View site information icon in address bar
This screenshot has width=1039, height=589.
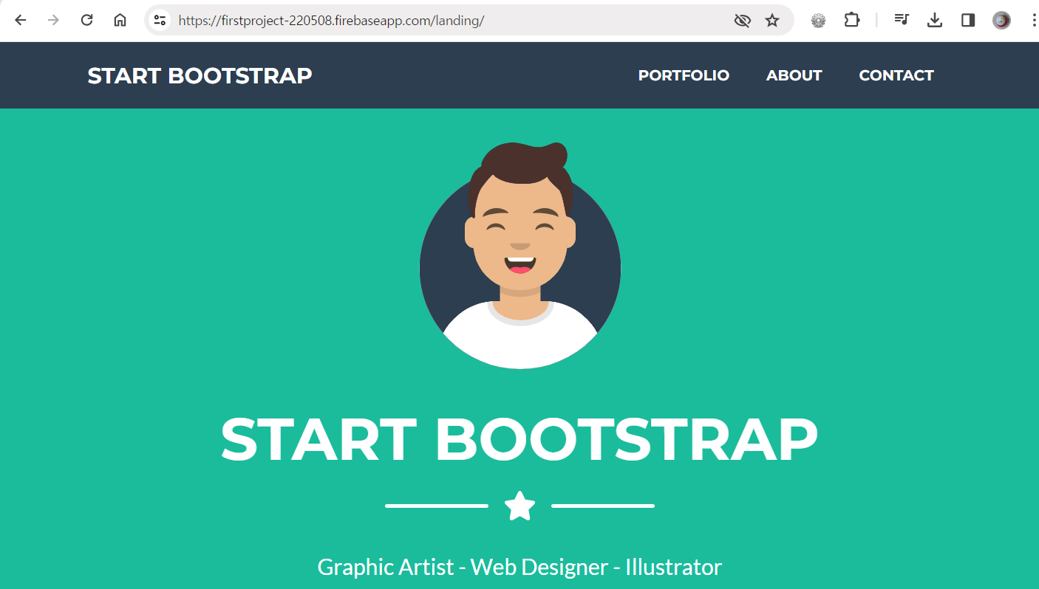(x=160, y=20)
